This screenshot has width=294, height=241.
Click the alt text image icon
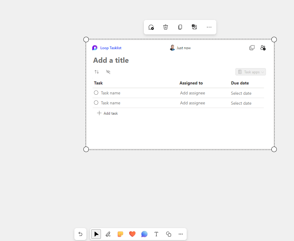coord(195,27)
